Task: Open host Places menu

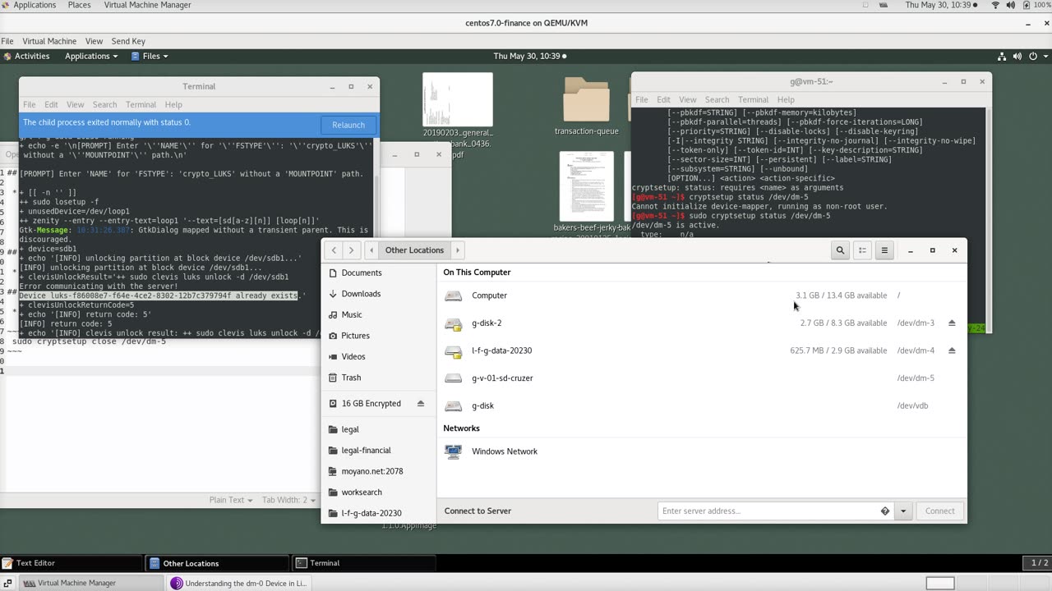Action: tap(79, 5)
